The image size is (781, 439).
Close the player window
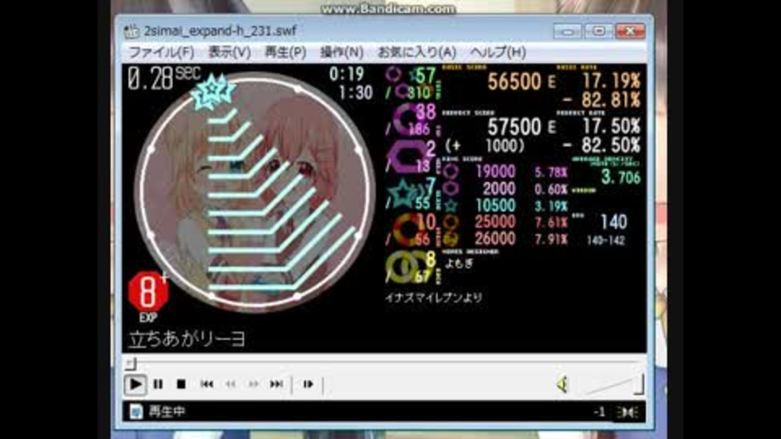630,32
